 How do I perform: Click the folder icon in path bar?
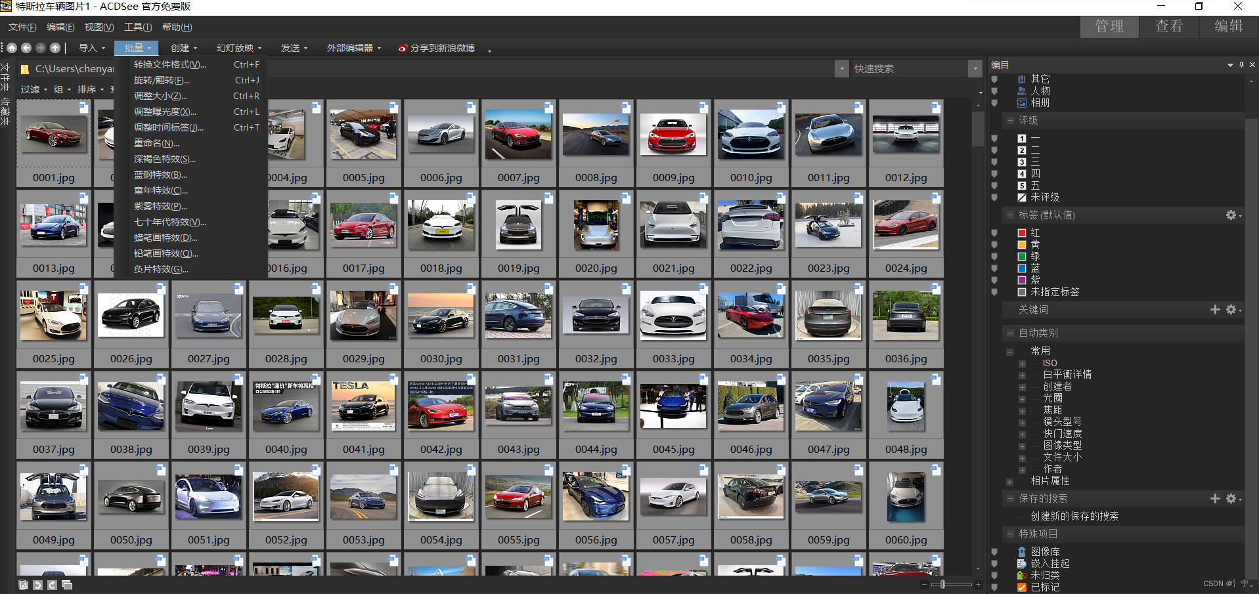(x=25, y=69)
